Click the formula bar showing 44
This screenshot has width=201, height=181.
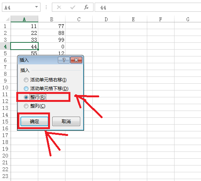tap(148, 8)
